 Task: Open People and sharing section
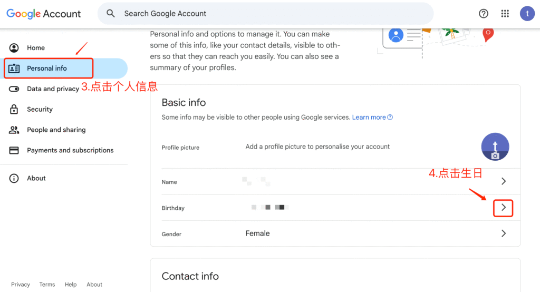coord(56,130)
